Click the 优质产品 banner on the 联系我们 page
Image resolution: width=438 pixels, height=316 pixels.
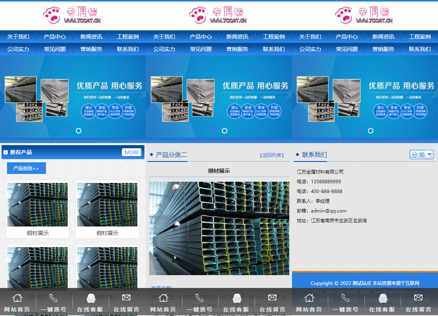tap(365, 96)
